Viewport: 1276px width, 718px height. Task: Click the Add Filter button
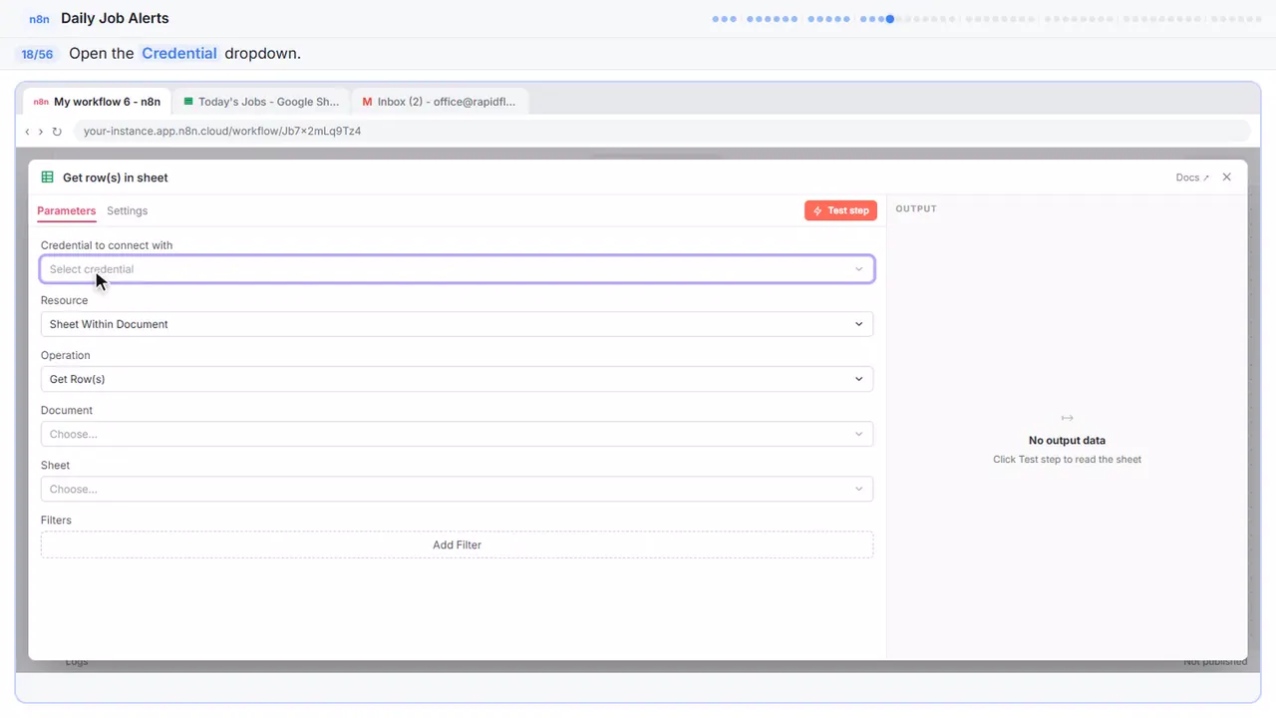pyautogui.click(x=457, y=544)
